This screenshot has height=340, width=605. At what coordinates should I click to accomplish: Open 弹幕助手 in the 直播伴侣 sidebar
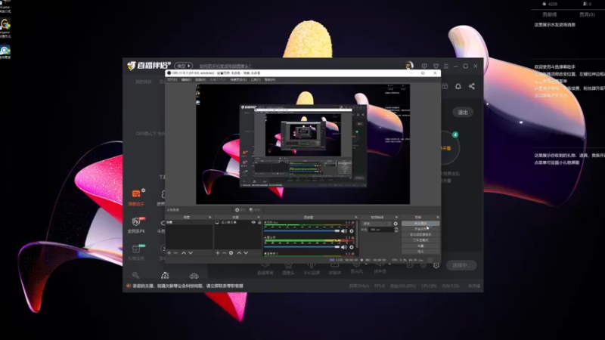click(137, 197)
